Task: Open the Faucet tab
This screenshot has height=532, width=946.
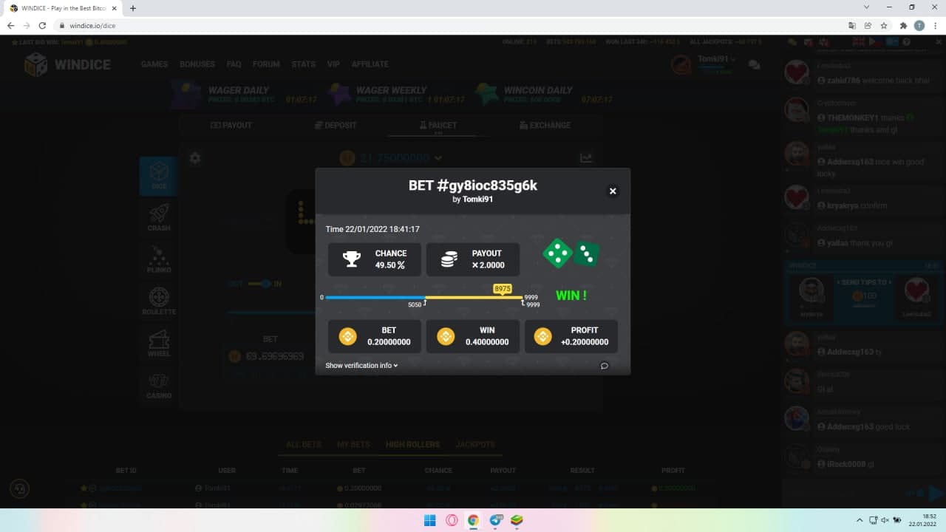Action: pyautogui.click(x=438, y=126)
